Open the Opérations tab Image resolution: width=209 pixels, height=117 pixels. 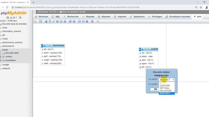[137, 17]
